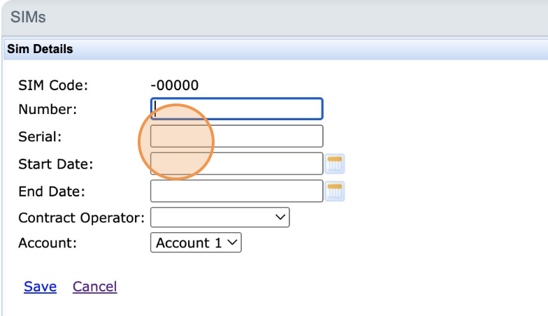This screenshot has height=316, width=548.
Task: Click the Save link
Action: (x=40, y=287)
